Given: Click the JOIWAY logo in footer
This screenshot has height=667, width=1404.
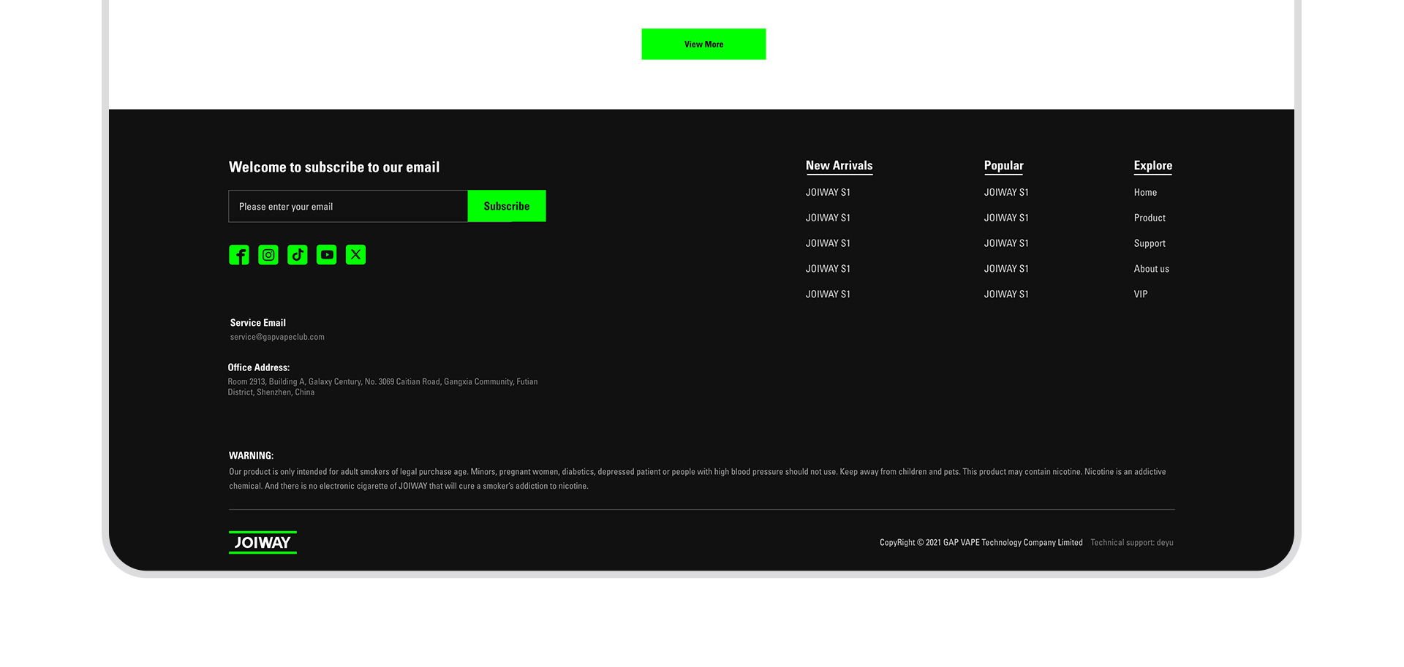Looking at the screenshot, I should tap(263, 543).
